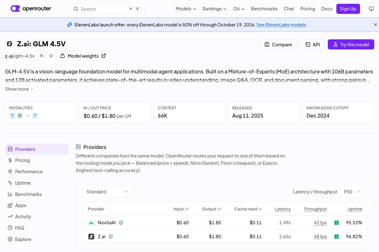The height and width of the screenshot is (252, 379).
Task: Click the Z.ai uptime bar indicator
Action: coord(338,237)
